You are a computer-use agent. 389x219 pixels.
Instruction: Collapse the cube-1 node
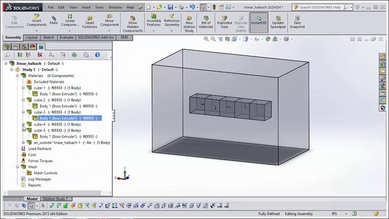(23, 88)
